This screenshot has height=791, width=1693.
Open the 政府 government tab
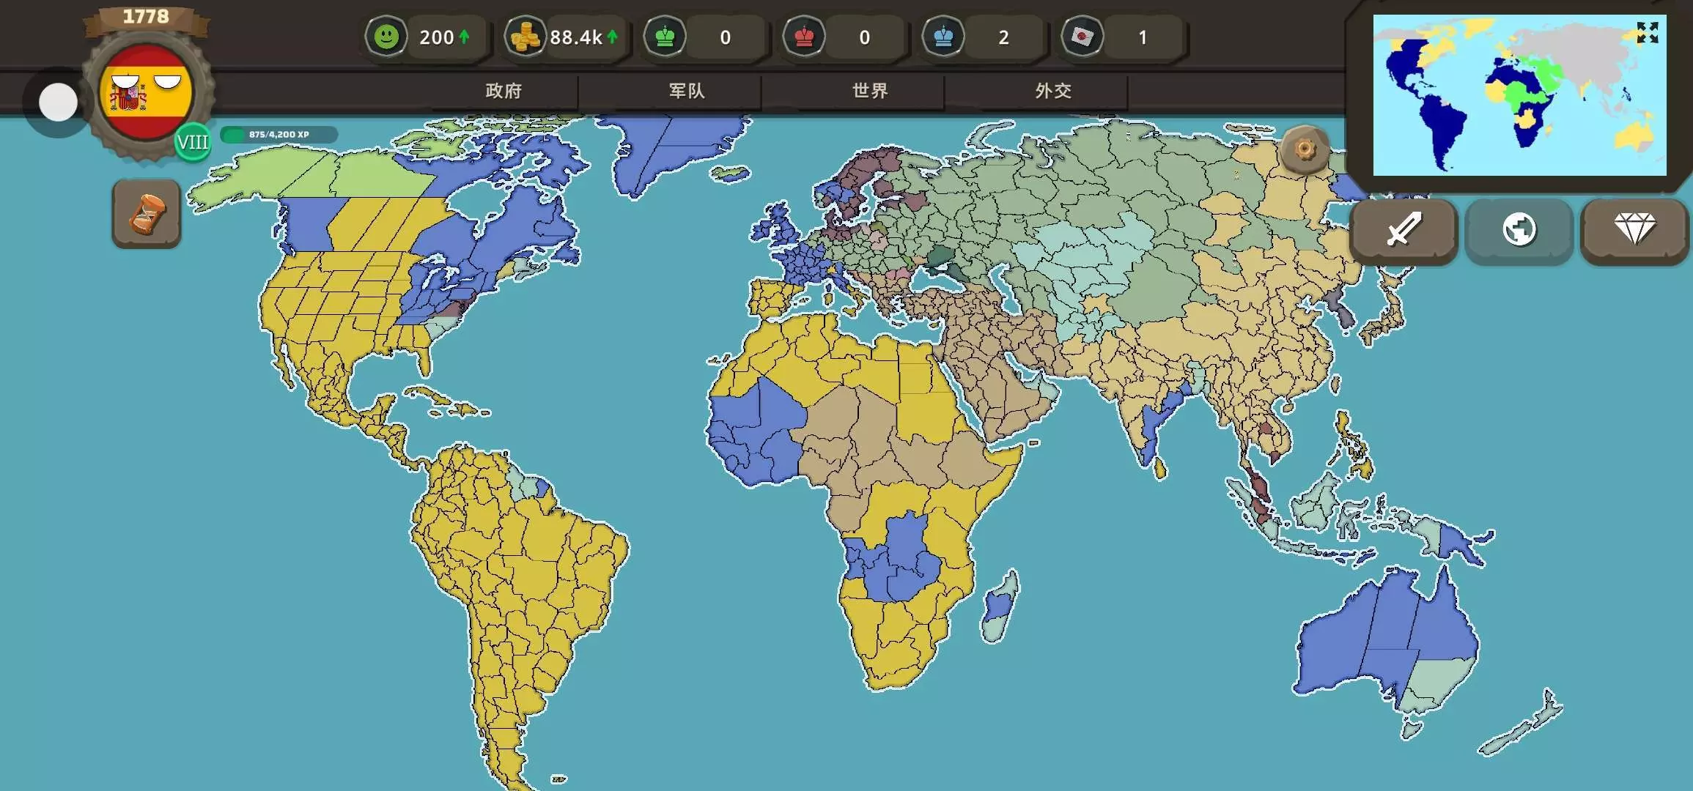click(504, 91)
